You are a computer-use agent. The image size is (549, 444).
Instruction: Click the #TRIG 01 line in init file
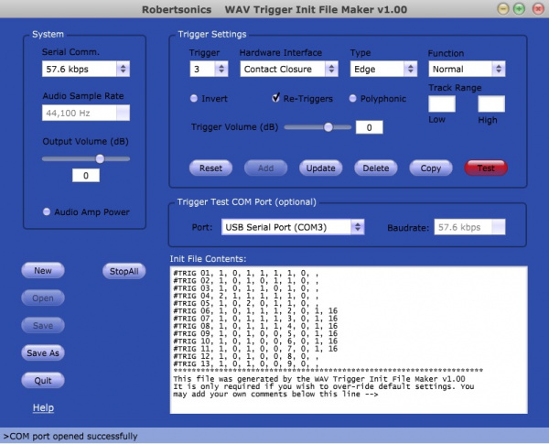(x=246, y=273)
